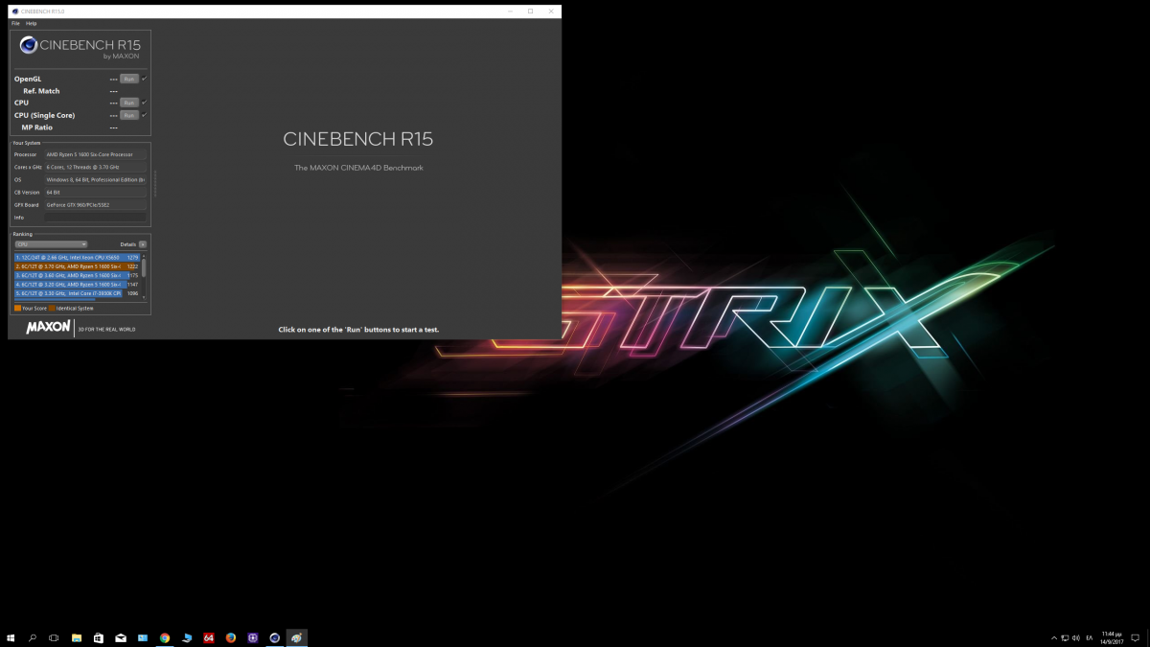Open the Windows Start menu
1150x647 pixels.
point(11,637)
